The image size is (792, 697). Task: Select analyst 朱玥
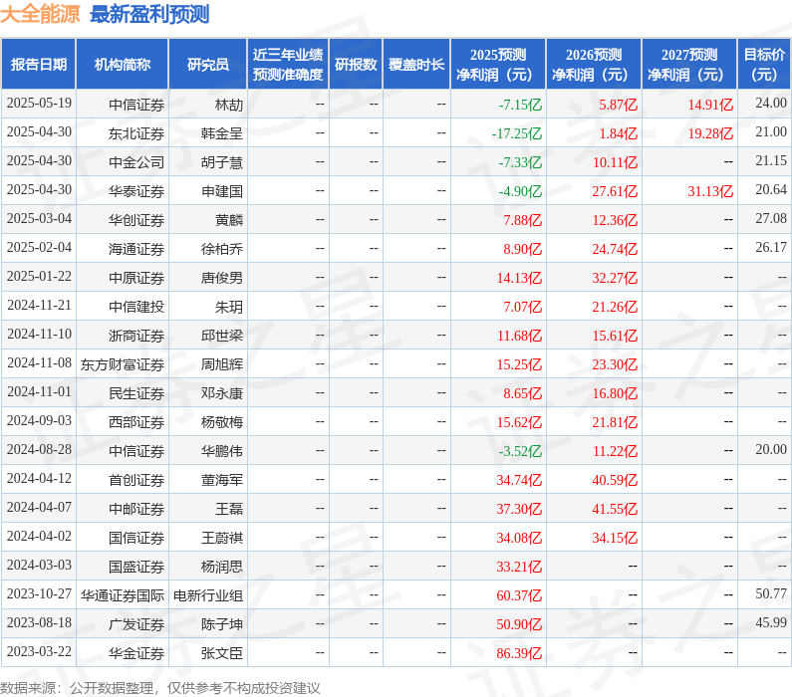point(229,307)
